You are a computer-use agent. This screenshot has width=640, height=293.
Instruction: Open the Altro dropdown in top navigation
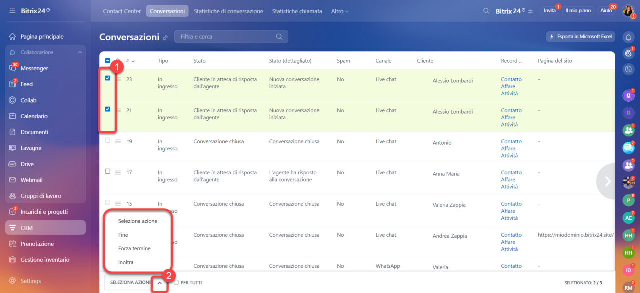pyautogui.click(x=340, y=11)
